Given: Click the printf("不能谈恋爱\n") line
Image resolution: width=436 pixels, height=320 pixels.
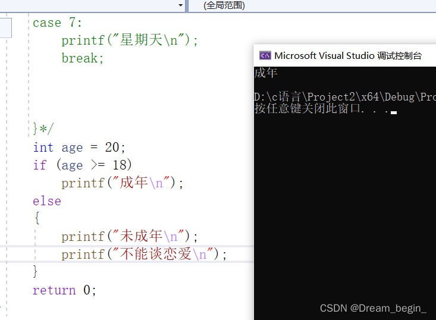Looking at the screenshot, I should coord(144,254).
